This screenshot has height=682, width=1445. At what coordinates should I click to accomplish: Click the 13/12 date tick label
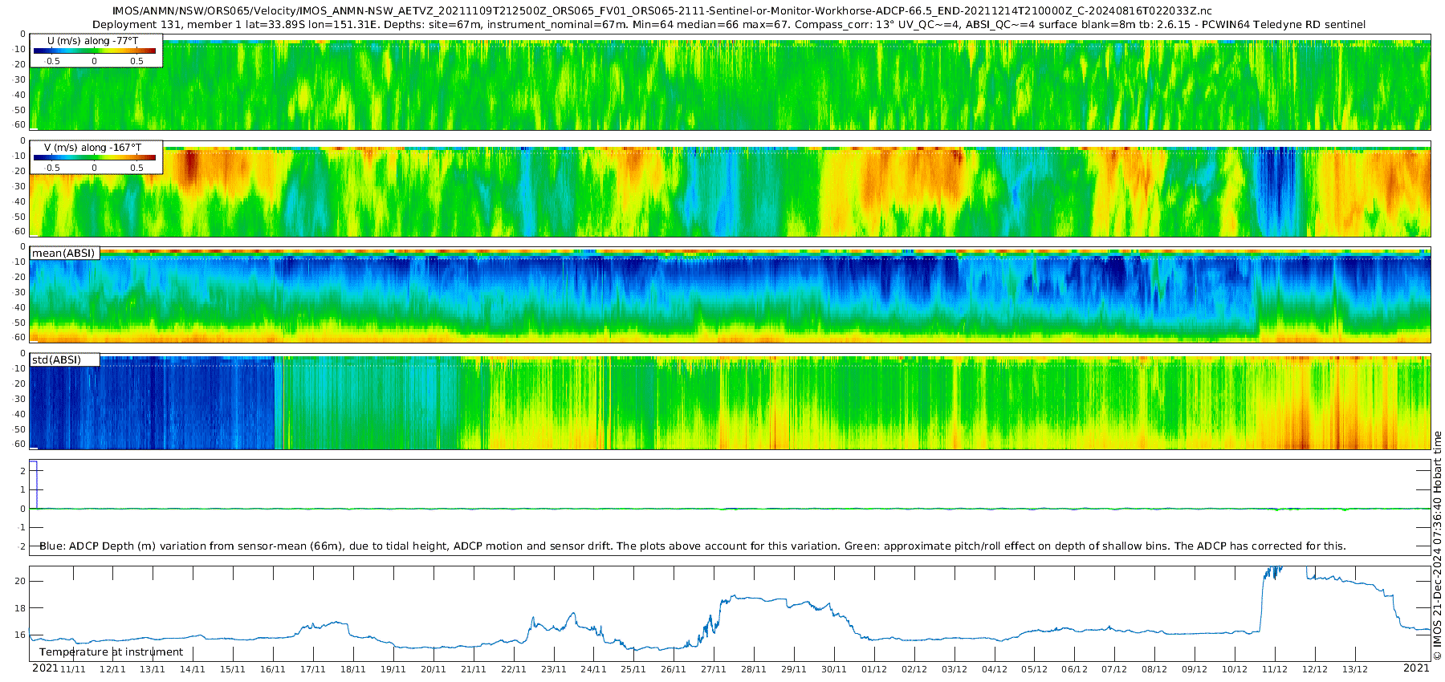tap(1355, 669)
